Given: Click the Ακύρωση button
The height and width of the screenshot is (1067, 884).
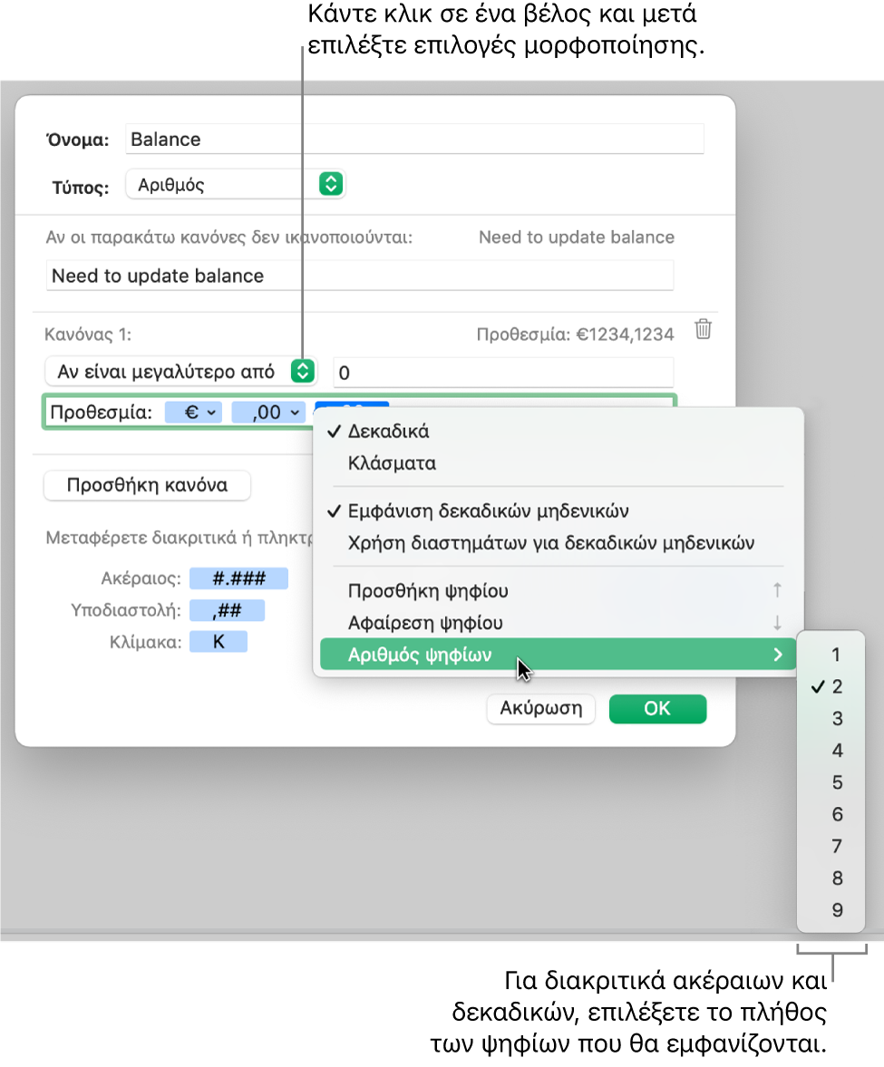Looking at the screenshot, I should 541,708.
